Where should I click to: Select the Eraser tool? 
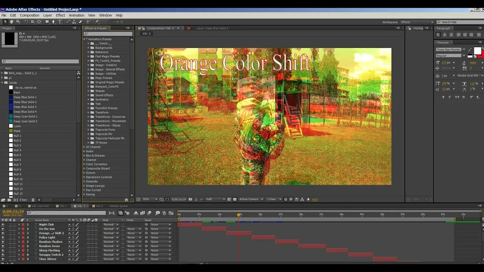tap(80, 22)
